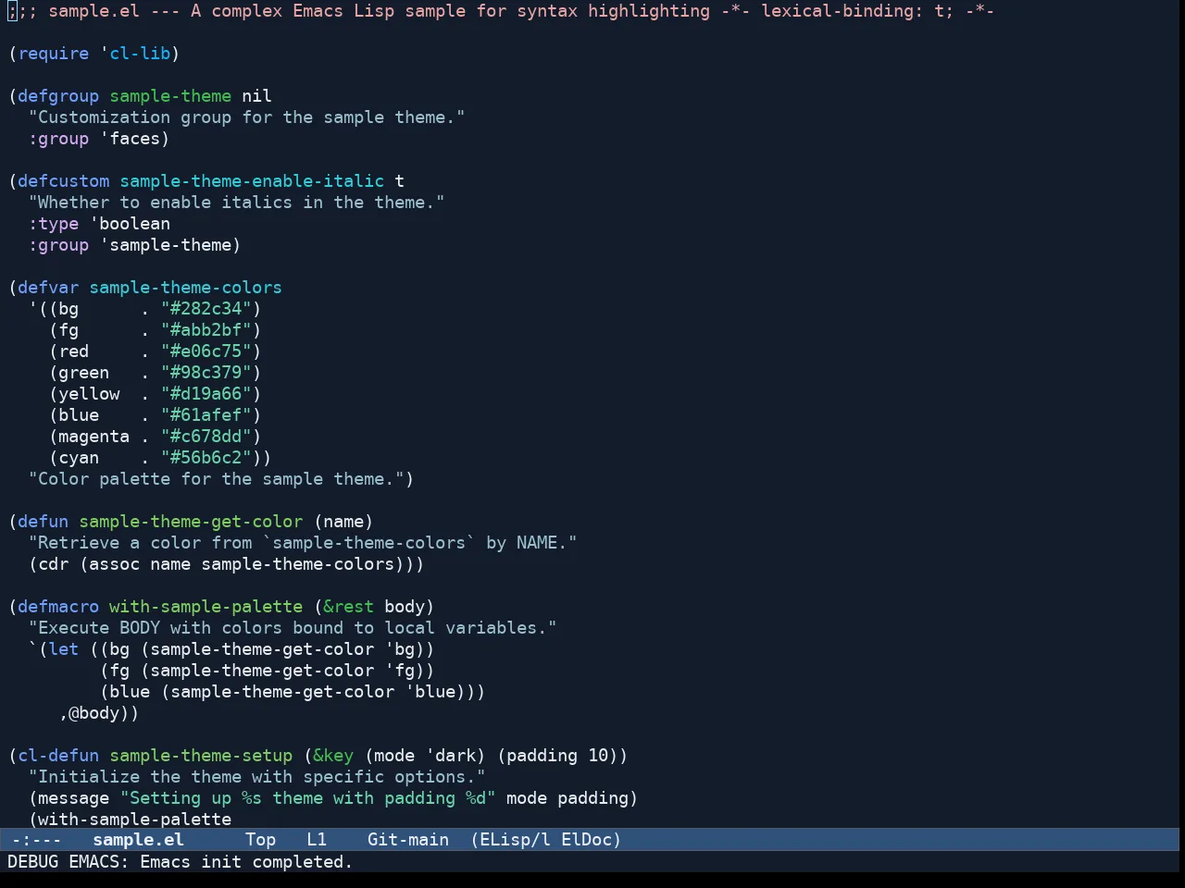Click the docstring 'Color palette for the sample theme.'
The width and height of the screenshot is (1185, 888).
[x=217, y=479]
